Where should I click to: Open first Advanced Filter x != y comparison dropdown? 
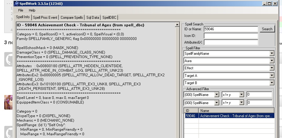pyautogui.click(x=242, y=94)
